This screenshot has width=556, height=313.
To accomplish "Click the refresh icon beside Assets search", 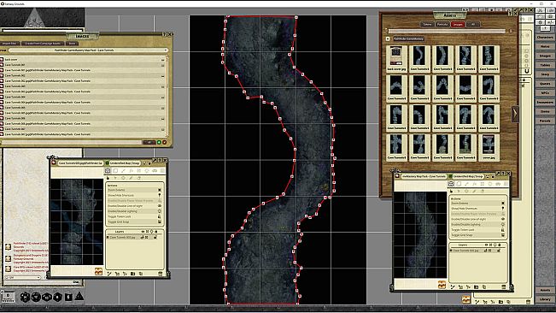I will 511,32.
